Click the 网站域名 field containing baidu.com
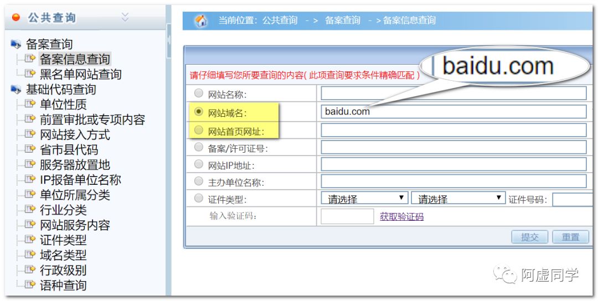Viewport: 598px width, 301px height. pos(453,112)
